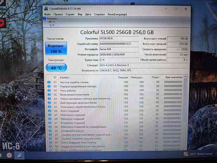Viewport: 217px width, 163px height.
Task: Click status icon of attribute 01 row
Action: [49, 82]
